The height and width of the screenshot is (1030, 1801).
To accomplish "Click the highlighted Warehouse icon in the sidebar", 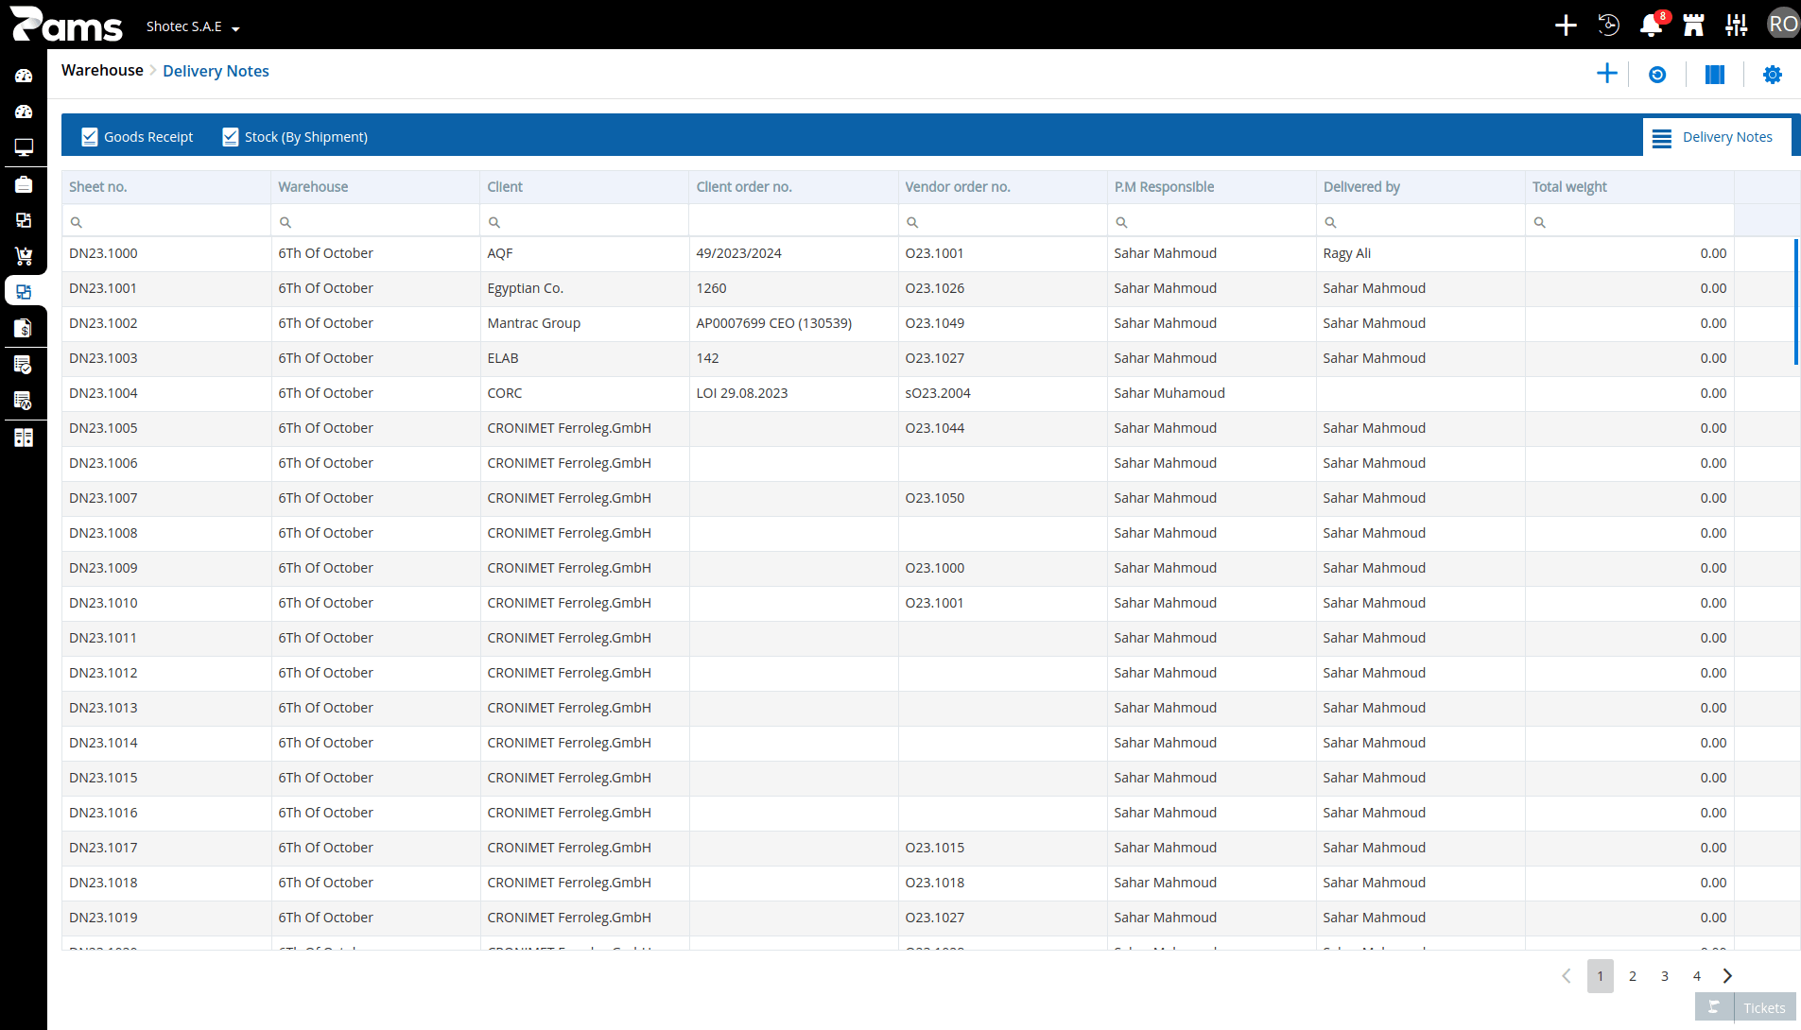I will (x=24, y=292).
